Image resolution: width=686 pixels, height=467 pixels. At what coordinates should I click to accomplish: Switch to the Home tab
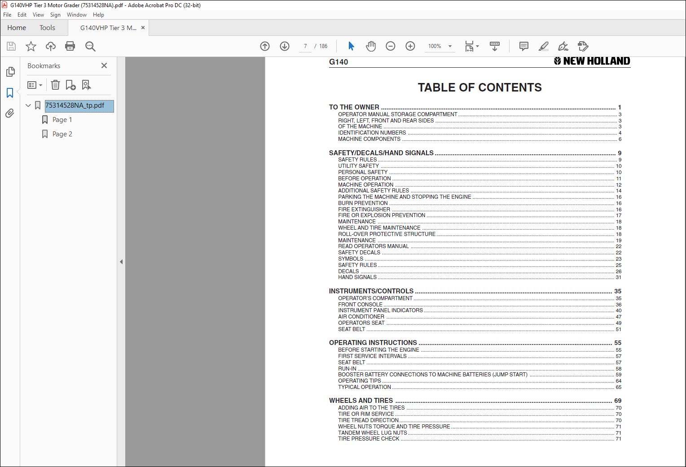pos(17,28)
